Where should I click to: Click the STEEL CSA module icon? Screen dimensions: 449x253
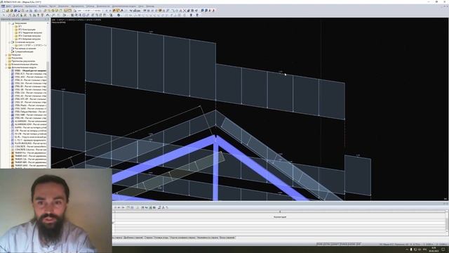13,93
